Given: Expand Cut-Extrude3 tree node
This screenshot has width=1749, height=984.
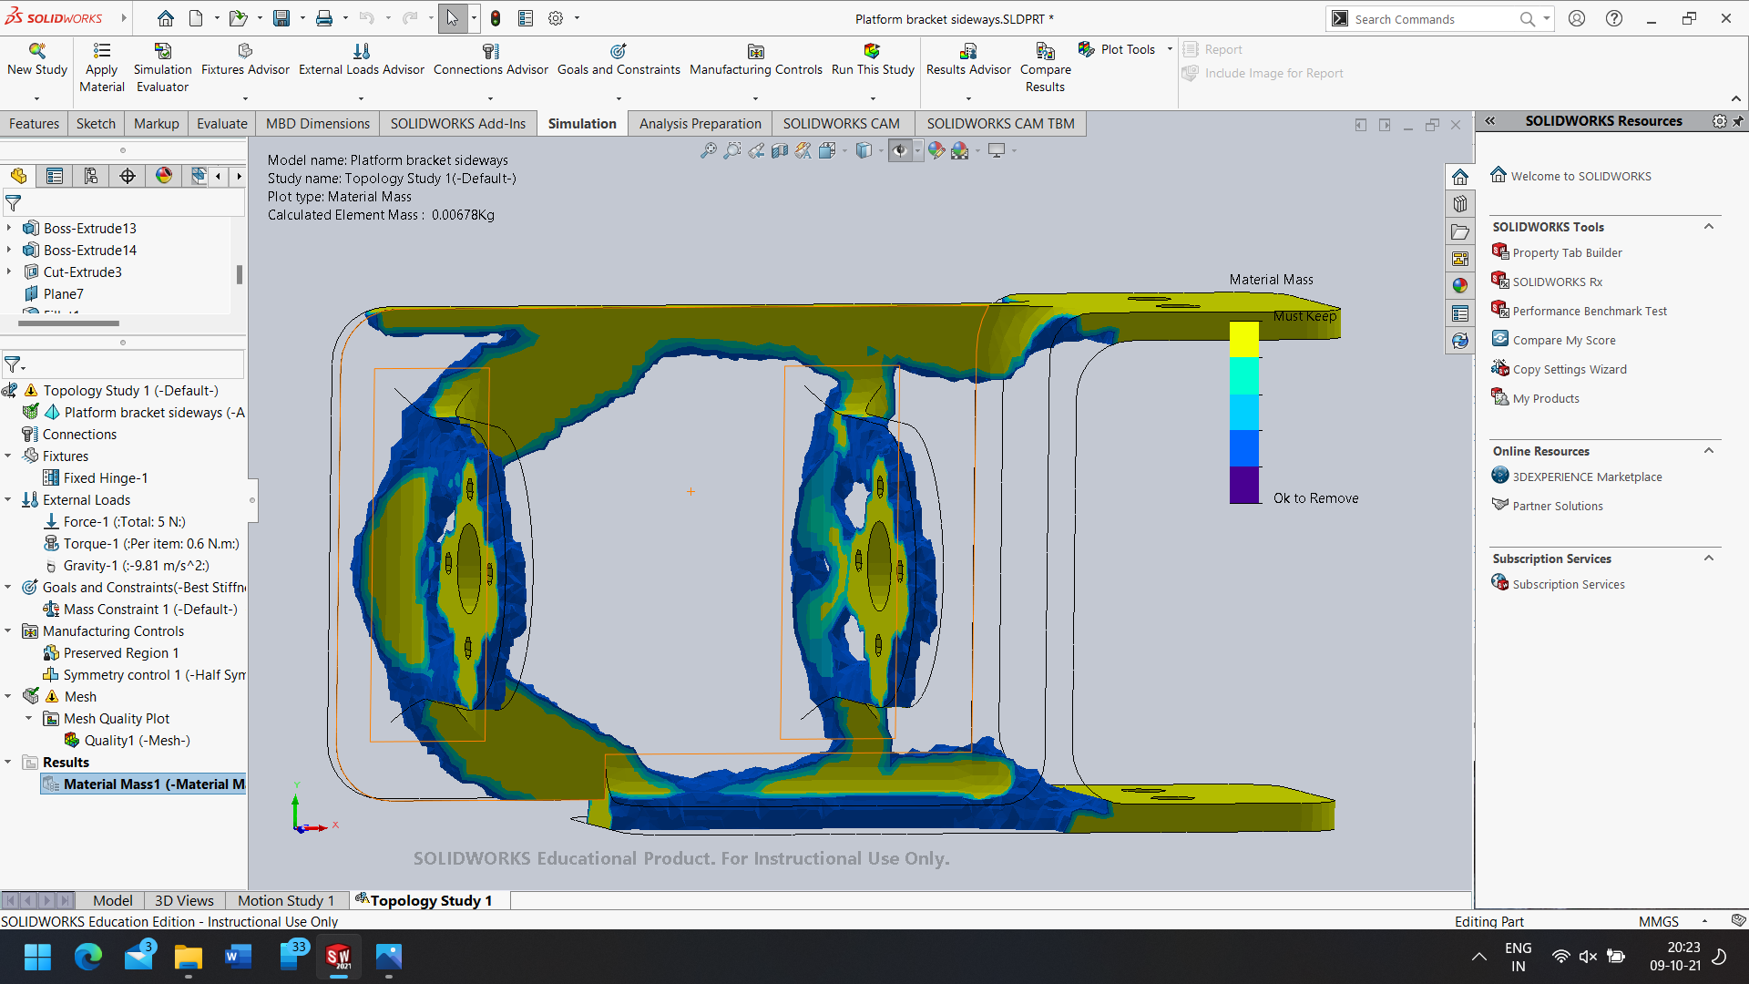Looking at the screenshot, I should point(9,272).
